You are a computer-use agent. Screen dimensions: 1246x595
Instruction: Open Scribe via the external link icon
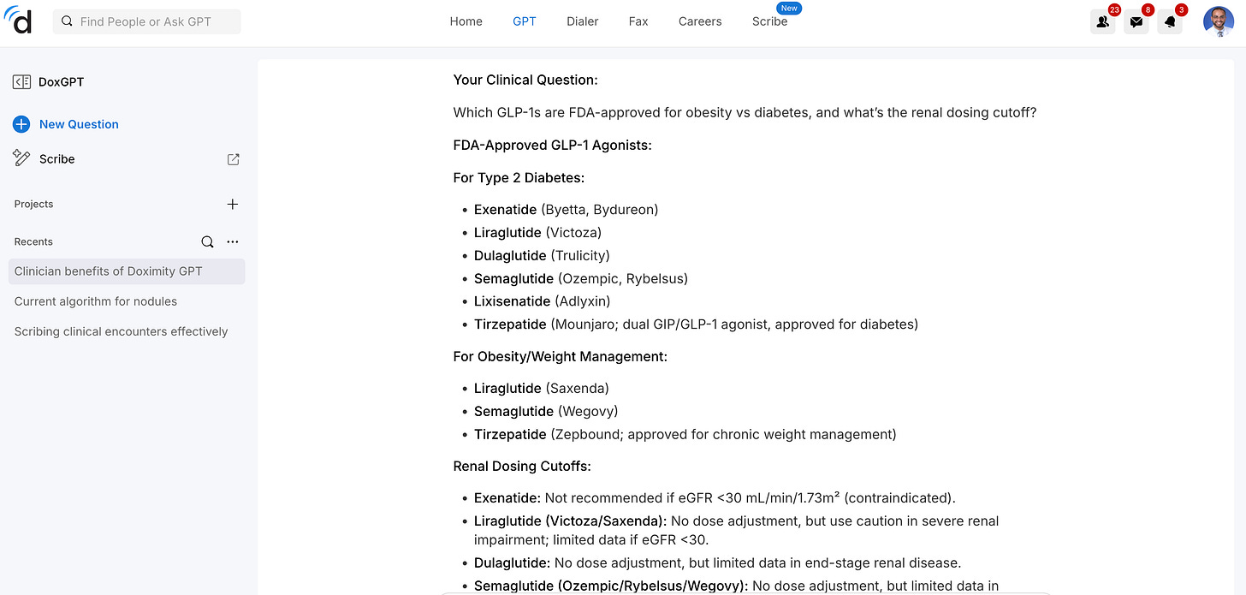pos(233,159)
